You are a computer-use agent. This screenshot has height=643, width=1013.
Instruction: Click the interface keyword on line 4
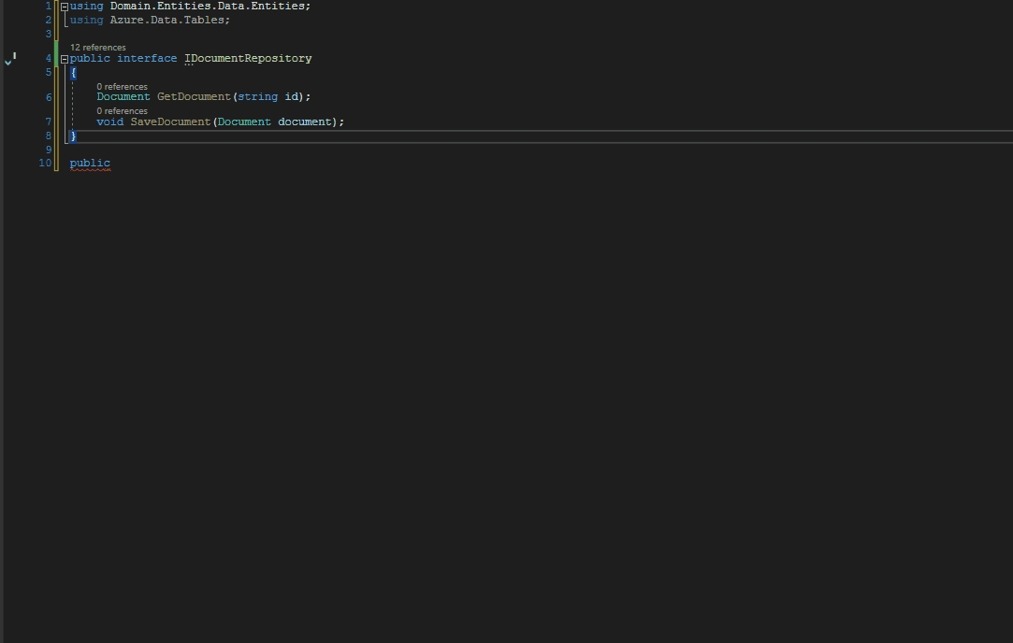coord(147,58)
